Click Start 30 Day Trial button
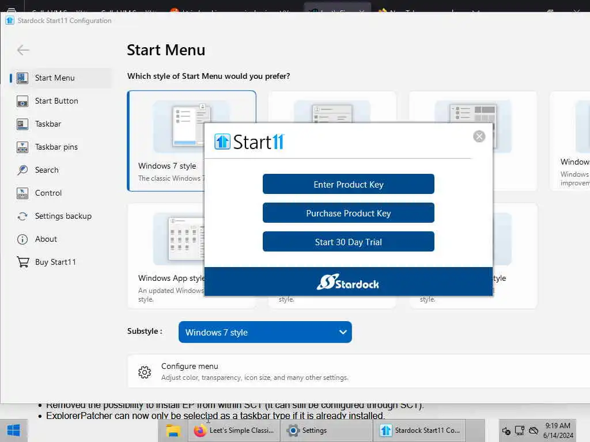Image resolution: width=590 pixels, height=442 pixels. tap(349, 242)
